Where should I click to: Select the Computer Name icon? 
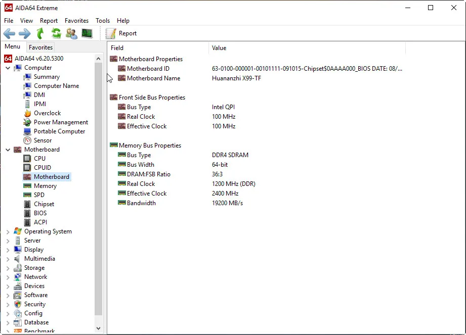(27, 86)
